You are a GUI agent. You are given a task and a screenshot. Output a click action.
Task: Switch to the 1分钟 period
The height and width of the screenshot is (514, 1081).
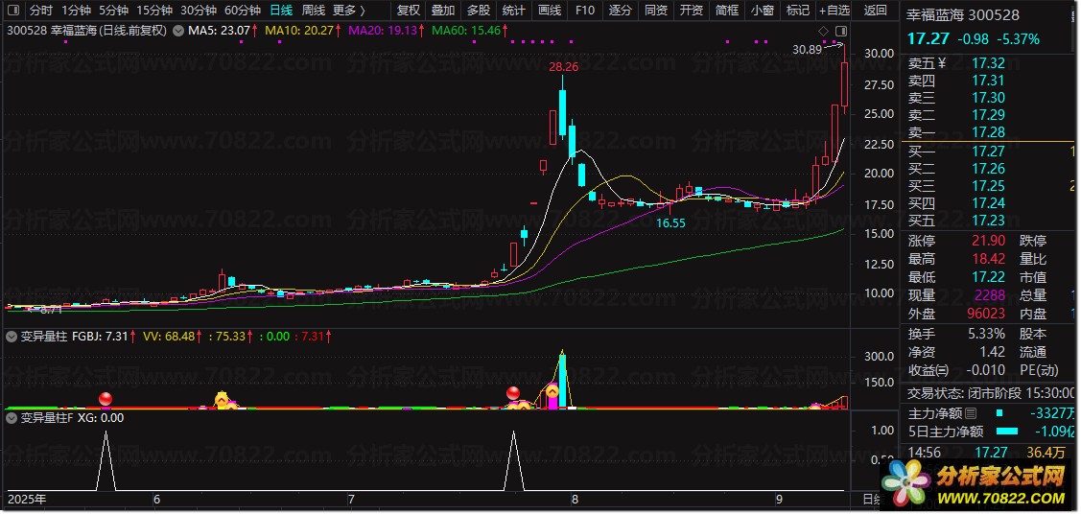click(76, 10)
